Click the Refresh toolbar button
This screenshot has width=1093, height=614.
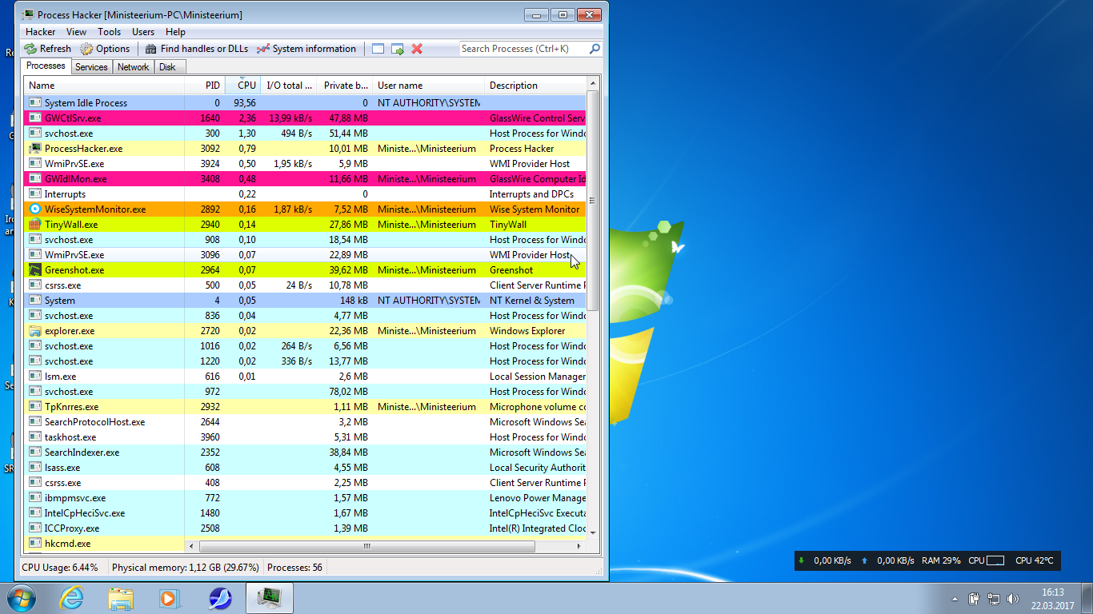point(47,49)
